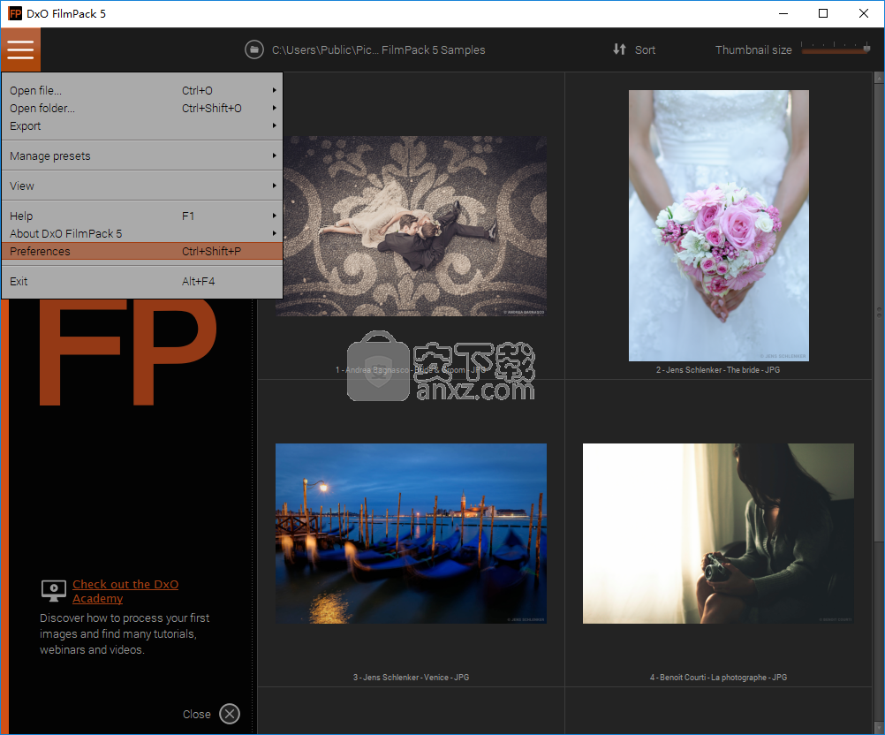The height and width of the screenshot is (735, 885).
Task: Click the caption 3 - Jens Schlenker - Venice - JPG
Action: (411, 677)
